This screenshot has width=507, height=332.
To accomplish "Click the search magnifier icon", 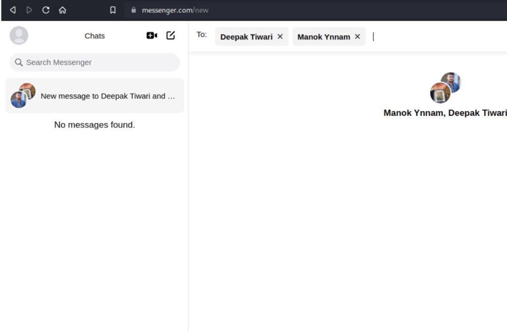I will click(x=19, y=62).
